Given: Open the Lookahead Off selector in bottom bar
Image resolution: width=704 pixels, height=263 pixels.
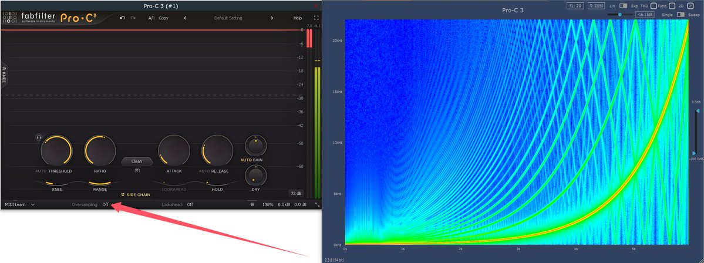Looking at the screenshot, I should click(x=190, y=205).
